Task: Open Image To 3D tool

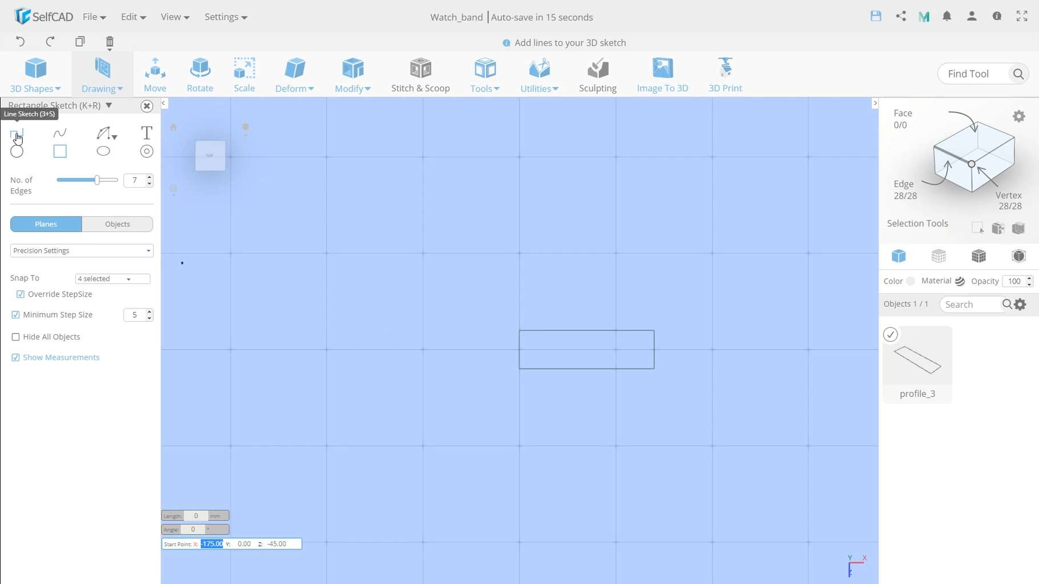Action: [x=662, y=75]
